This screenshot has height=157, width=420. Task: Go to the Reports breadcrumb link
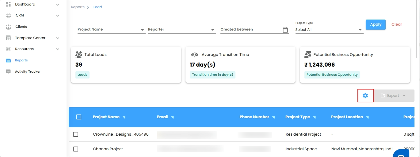(78, 7)
